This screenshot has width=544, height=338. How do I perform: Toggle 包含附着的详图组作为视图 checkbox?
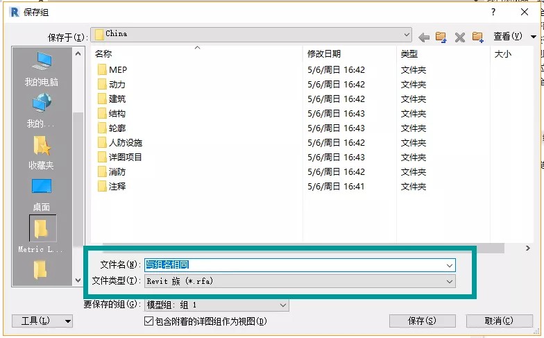(148, 321)
